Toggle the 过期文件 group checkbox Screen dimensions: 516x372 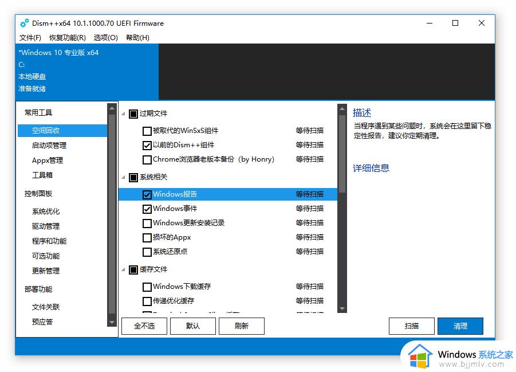pos(133,114)
